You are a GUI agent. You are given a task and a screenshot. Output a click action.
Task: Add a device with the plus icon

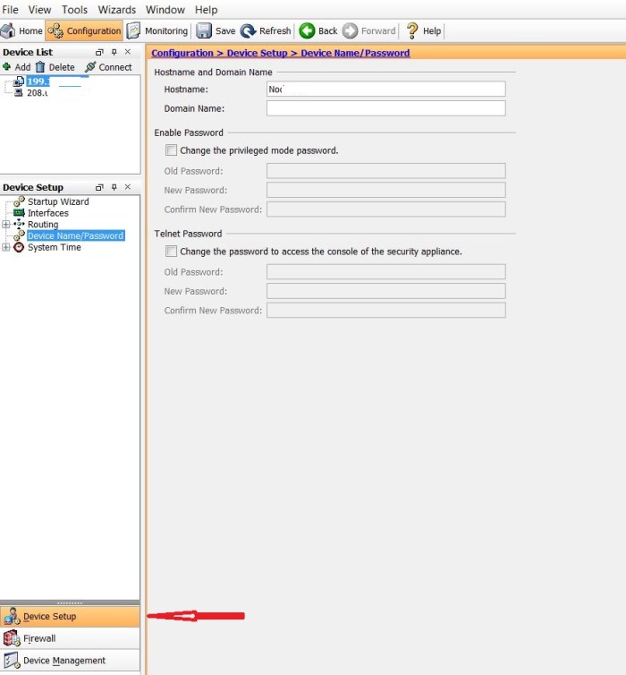pos(7,67)
